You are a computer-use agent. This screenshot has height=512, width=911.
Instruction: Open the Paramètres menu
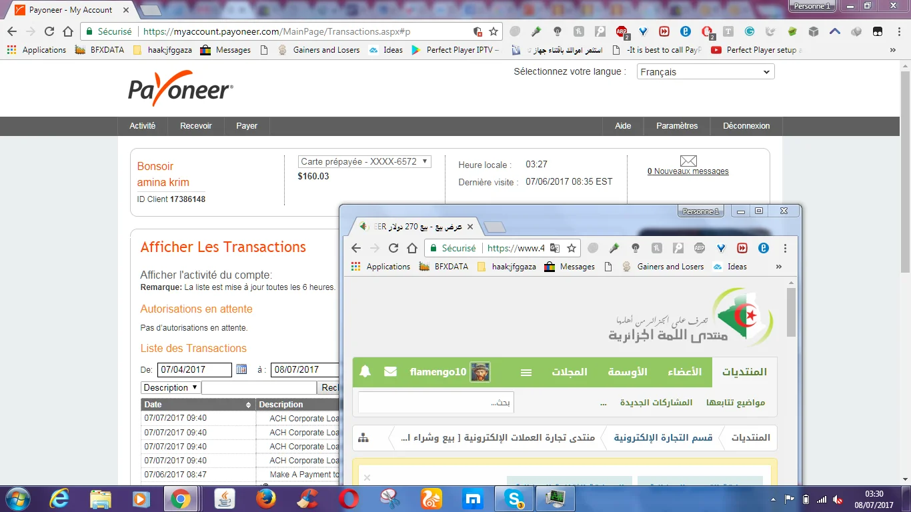tap(677, 126)
